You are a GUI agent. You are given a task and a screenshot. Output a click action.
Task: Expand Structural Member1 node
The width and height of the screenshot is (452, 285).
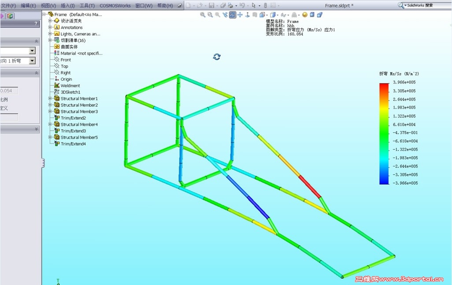coord(50,98)
